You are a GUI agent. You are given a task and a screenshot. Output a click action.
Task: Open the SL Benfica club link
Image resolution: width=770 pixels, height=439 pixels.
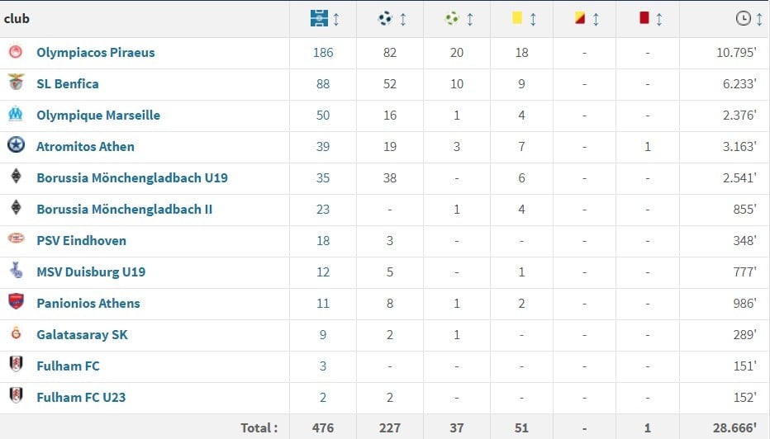(68, 84)
